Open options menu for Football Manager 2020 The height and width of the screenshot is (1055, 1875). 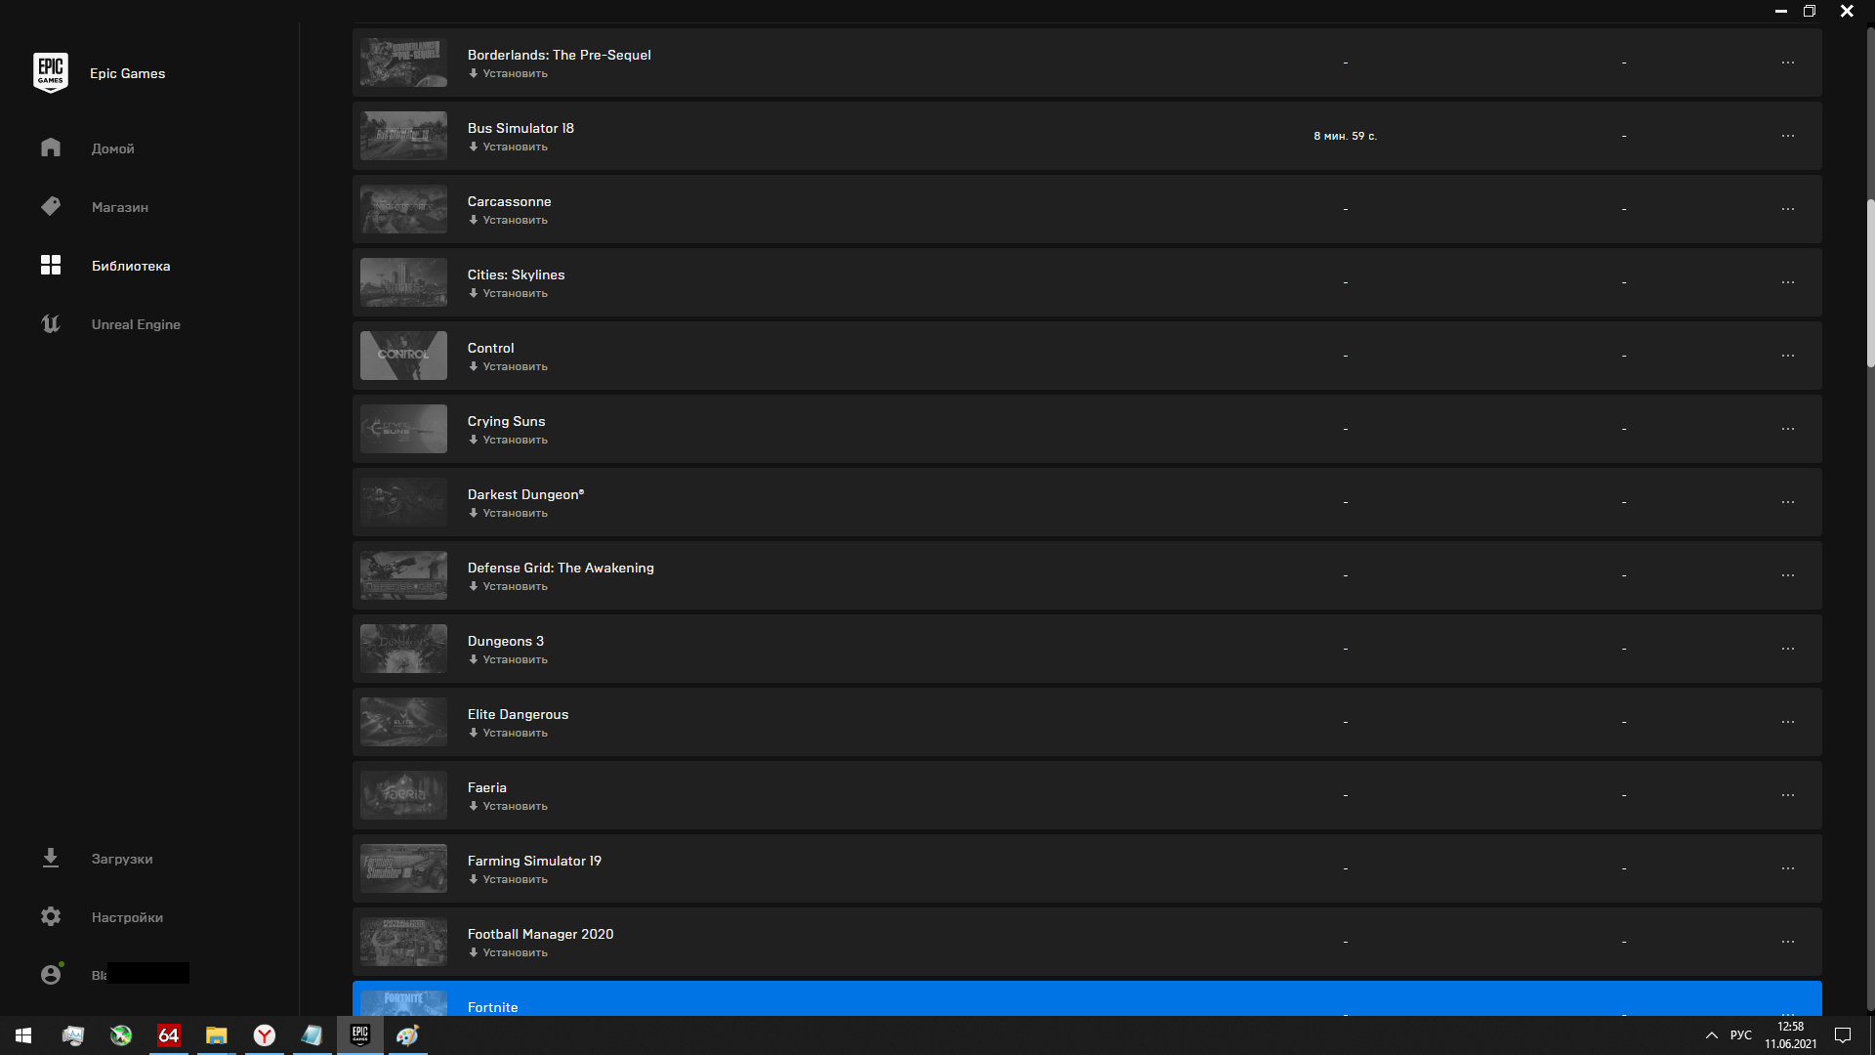point(1788,942)
